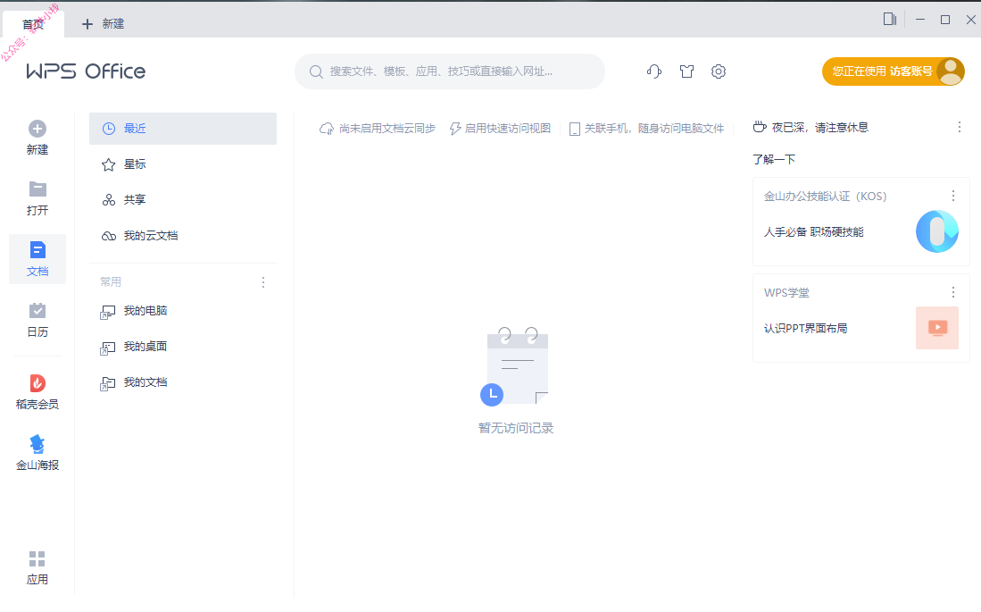Open the 常用 section more-options menu
981x612 pixels.
pos(263,282)
